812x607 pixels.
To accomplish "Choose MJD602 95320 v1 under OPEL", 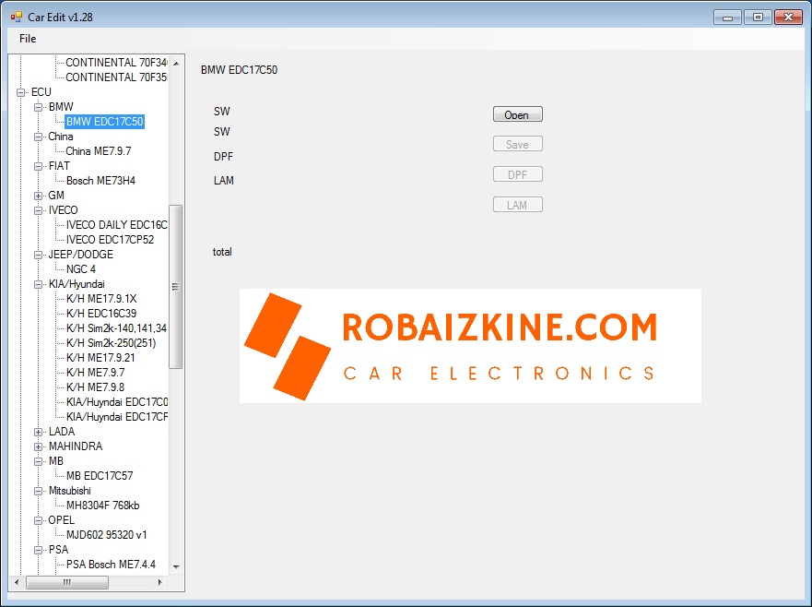I will pos(106,535).
